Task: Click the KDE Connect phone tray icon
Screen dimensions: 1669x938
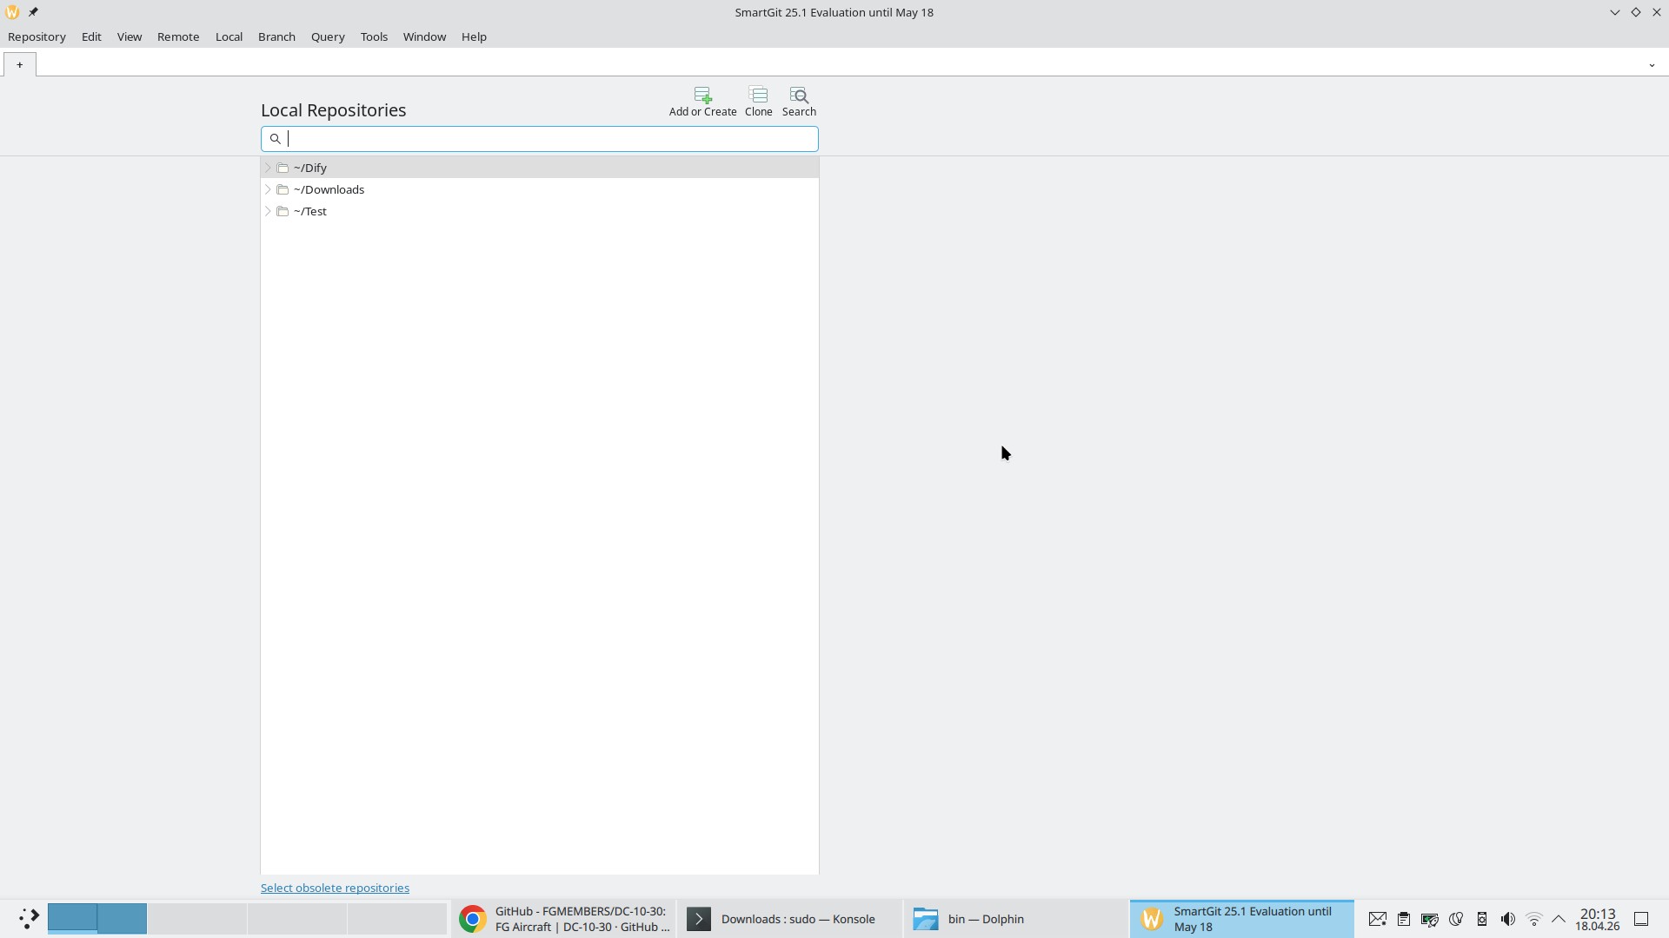Action: (1482, 919)
